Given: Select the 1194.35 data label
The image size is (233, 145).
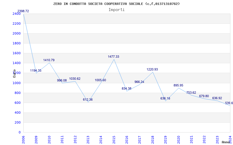Looking at the screenshot, I should point(36,70).
